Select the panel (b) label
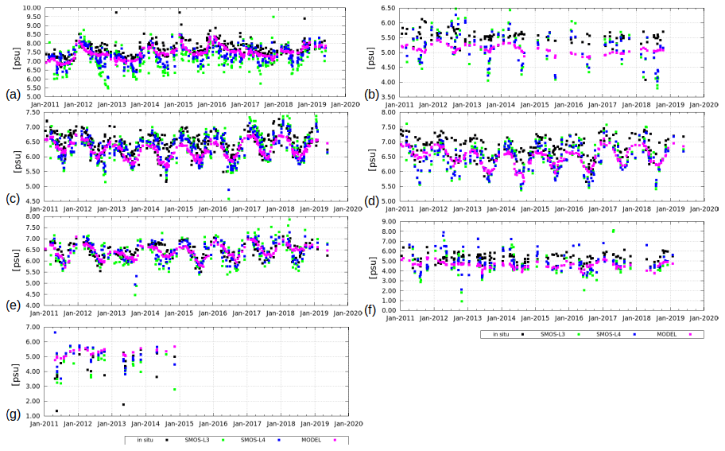725x451 pixels. click(370, 95)
